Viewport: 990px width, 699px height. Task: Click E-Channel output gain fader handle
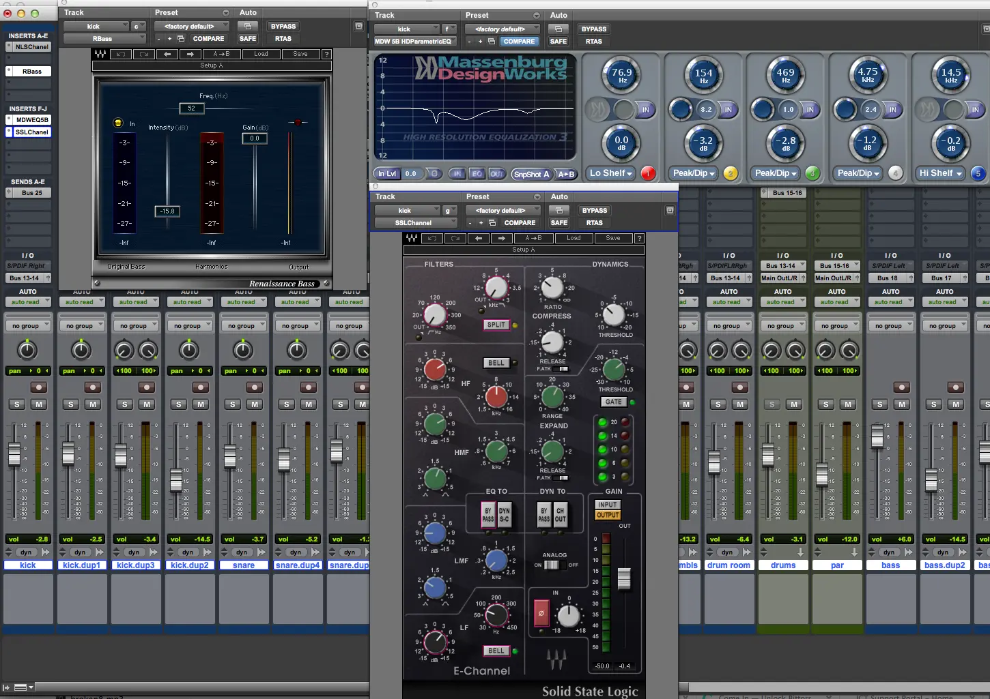(624, 578)
